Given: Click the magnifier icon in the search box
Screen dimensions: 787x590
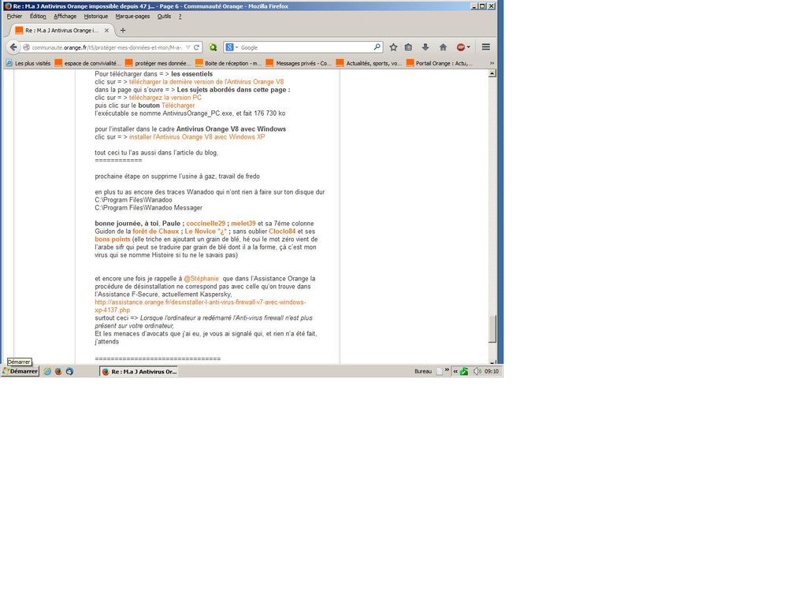Looking at the screenshot, I should [377, 47].
